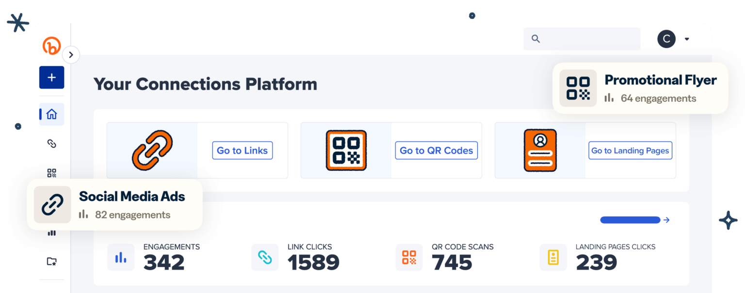Expand the account menu next to the avatar
The image size is (745, 293).
click(687, 39)
